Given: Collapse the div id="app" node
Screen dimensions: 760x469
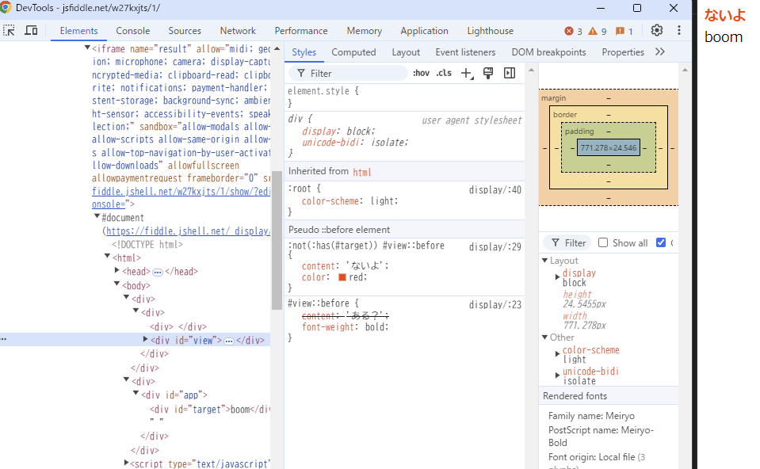Looking at the screenshot, I should click(136, 393).
